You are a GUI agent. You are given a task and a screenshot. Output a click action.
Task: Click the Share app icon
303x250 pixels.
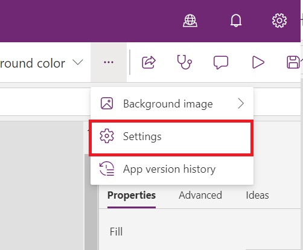click(x=149, y=62)
